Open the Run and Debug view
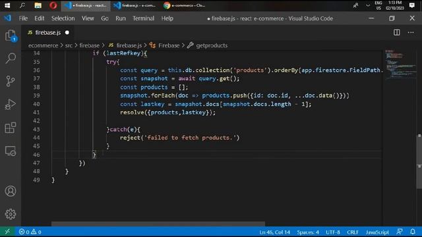 point(11,104)
